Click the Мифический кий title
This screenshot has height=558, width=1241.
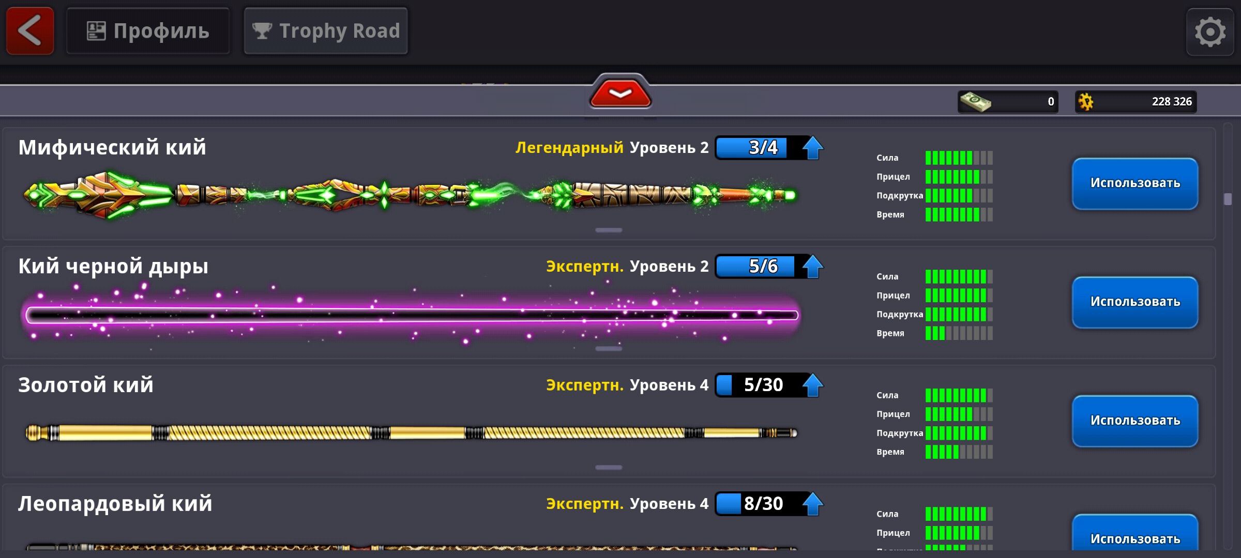click(x=112, y=148)
